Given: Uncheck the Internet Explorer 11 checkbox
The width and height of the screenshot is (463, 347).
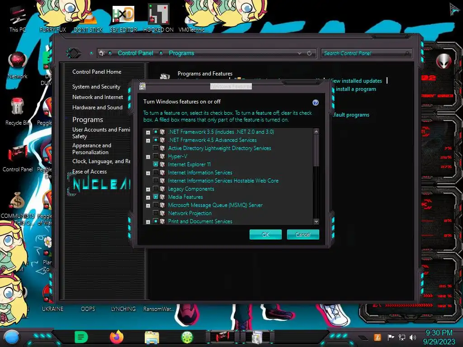Looking at the screenshot, I should [x=156, y=164].
